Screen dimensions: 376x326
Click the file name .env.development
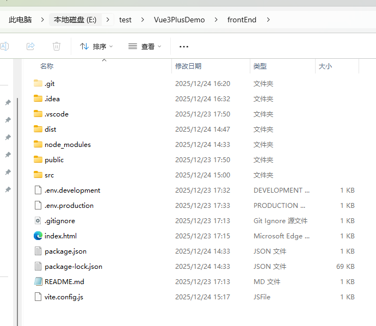point(72,190)
